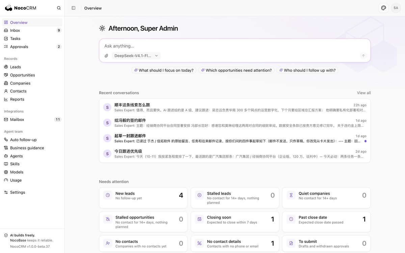Screen dimensions: 405x253
Task: Click the Inbox badge showing 9
Action: [x=59, y=30]
